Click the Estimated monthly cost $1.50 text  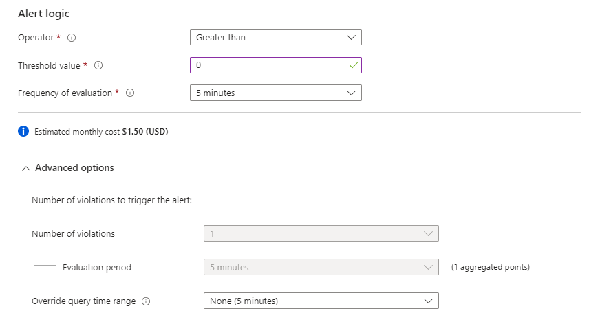pos(101,131)
